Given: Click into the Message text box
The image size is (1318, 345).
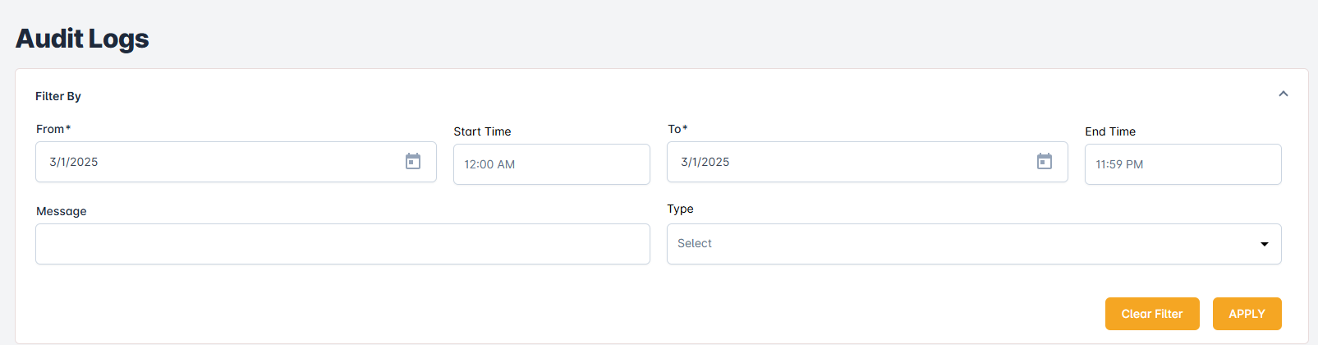Looking at the screenshot, I should pos(342,244).
